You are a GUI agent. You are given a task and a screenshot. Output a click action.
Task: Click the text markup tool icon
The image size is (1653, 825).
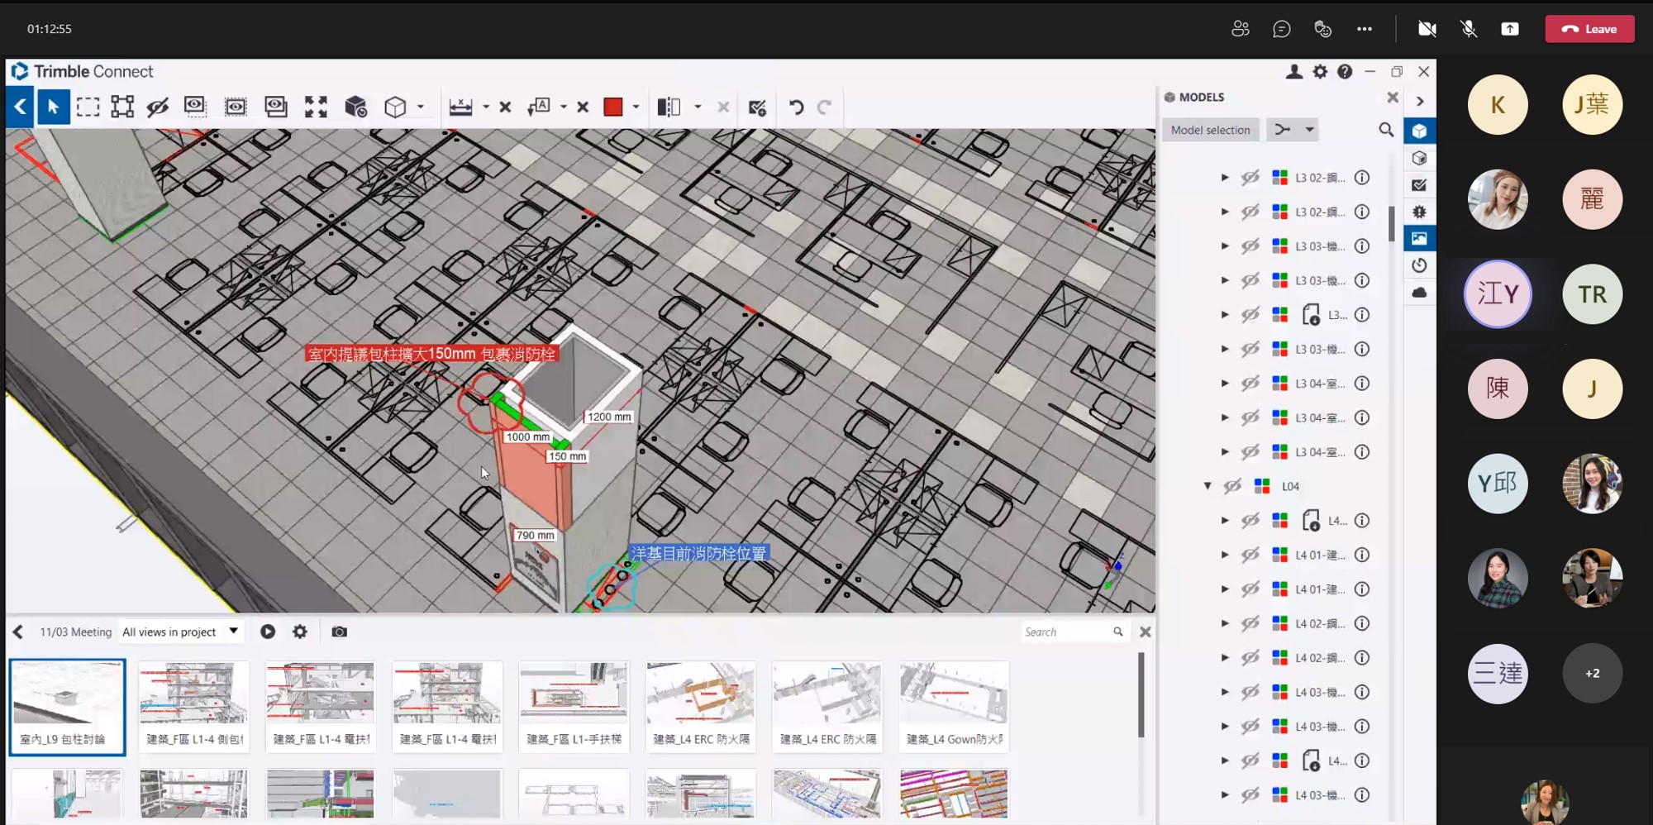(539, 107)
